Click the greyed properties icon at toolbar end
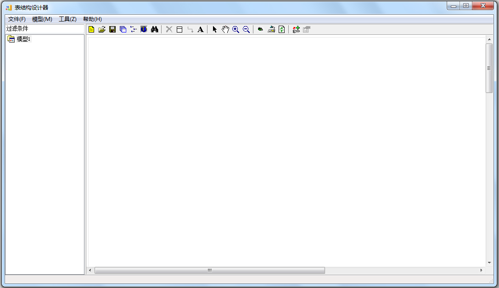The height and width of the screenshot is (288, 499). [307, 29]
